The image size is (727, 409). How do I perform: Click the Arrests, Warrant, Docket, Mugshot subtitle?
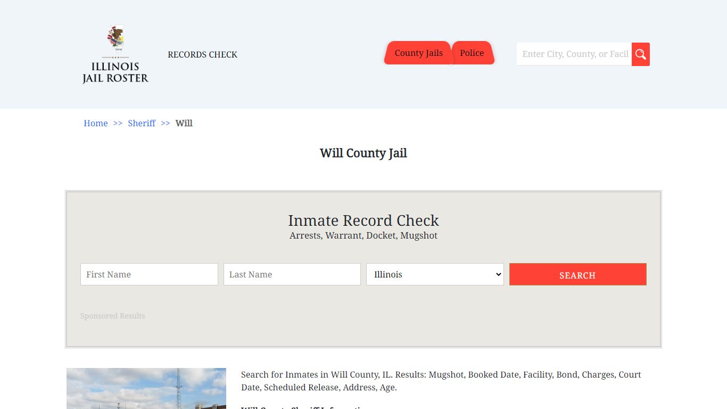tap(363, 235)
